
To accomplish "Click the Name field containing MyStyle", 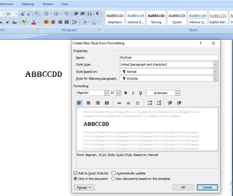I will tap(169, 58).
